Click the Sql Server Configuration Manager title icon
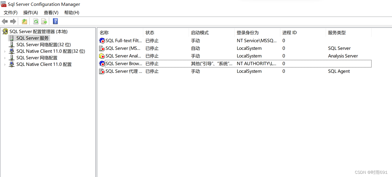392x177 pixels. tap(4, 4)
